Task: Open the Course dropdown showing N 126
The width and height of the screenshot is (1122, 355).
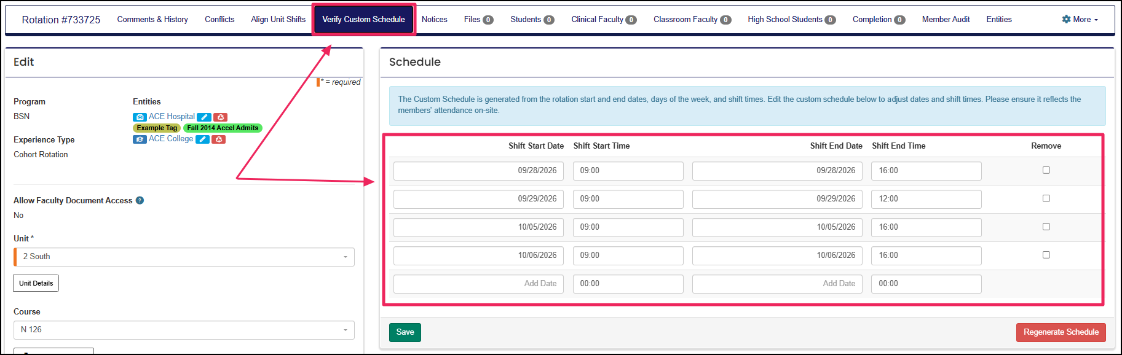Action: (184, 330)
